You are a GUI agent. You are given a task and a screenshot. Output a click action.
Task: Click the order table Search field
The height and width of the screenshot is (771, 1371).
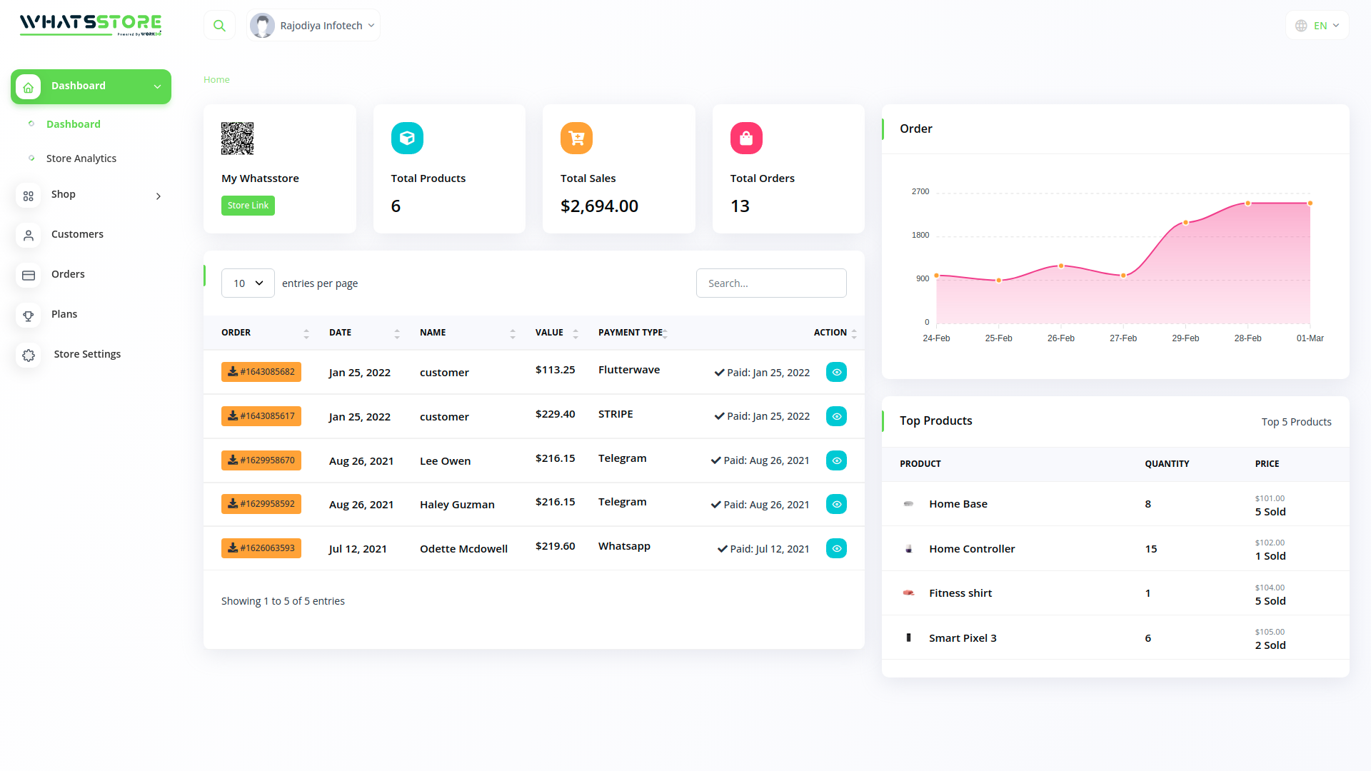771,283
